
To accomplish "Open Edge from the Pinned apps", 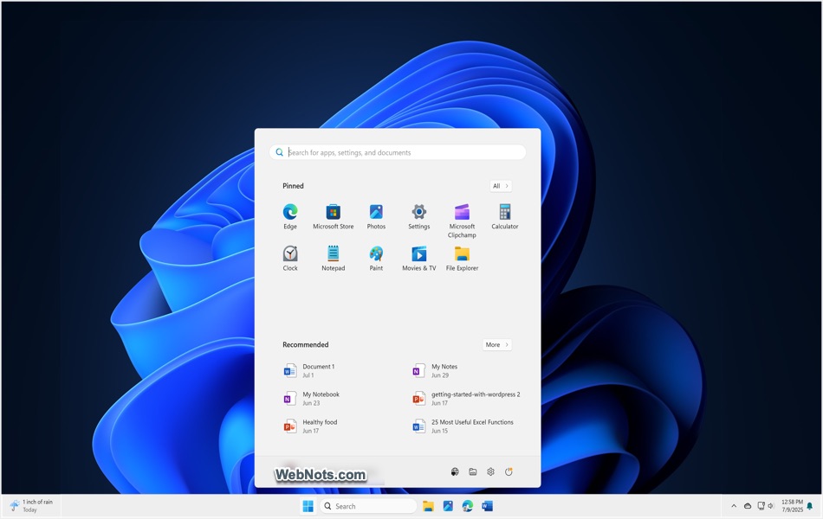I will [290, 216].
